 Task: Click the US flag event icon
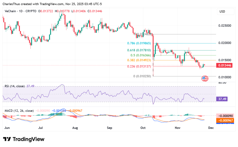205,78
